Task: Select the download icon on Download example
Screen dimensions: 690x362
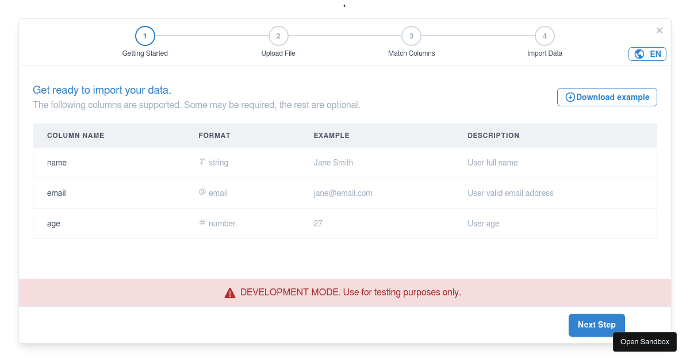Action: (570, 97)
